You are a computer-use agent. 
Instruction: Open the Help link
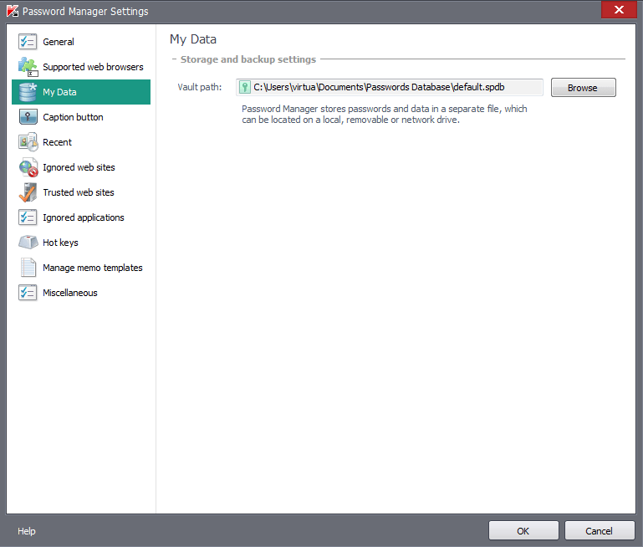27,531
